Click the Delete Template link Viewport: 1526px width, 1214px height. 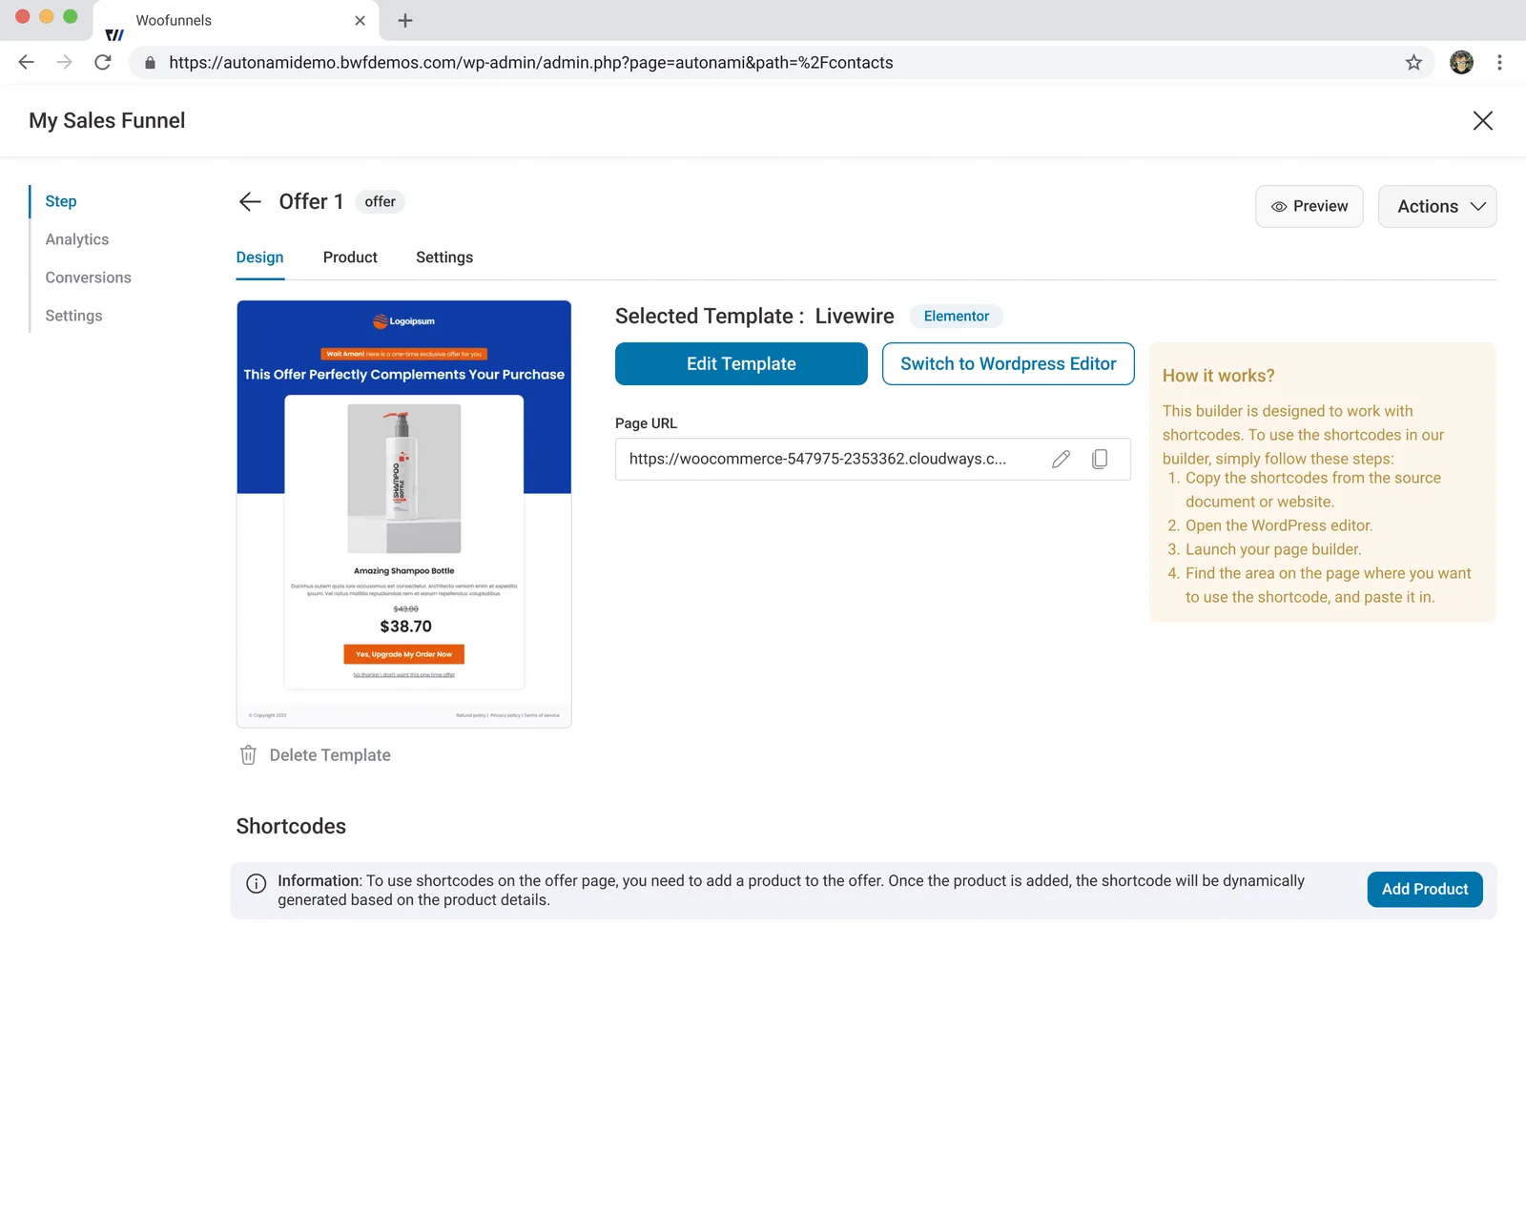(x=330, y=755)
